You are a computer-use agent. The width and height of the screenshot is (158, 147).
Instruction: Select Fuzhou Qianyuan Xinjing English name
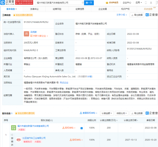pos(50,77)
